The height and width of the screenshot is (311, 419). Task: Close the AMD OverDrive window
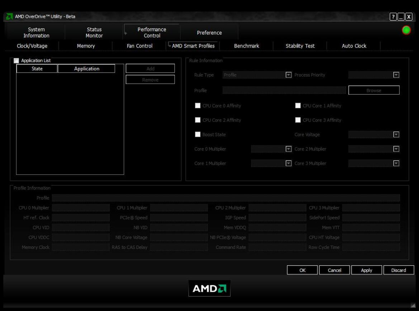pos(409,17)
